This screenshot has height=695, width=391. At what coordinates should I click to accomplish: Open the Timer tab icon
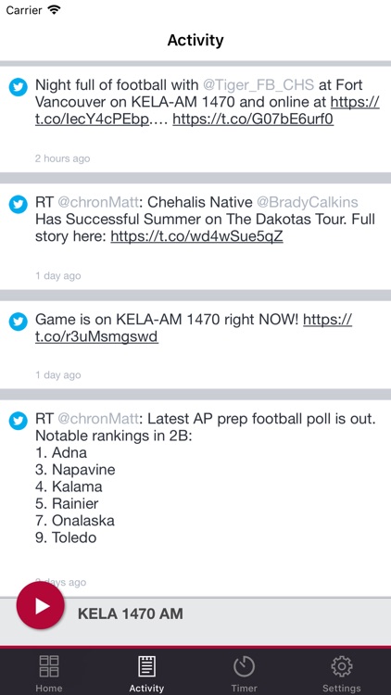coord(245,666)
